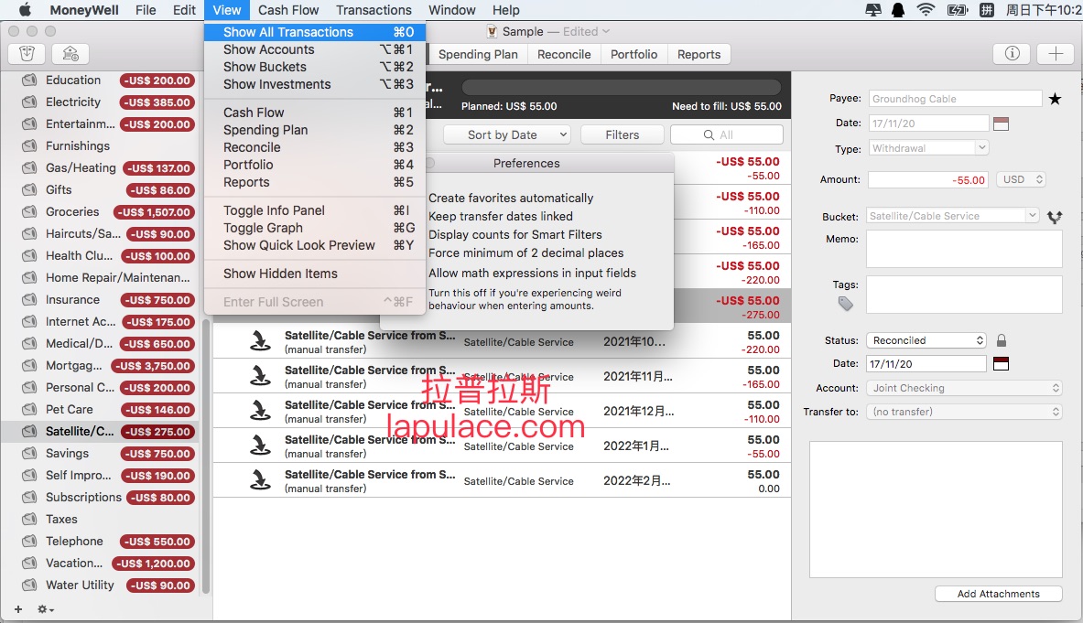Choose Show Buckets from the View menu

click(315, 67)
